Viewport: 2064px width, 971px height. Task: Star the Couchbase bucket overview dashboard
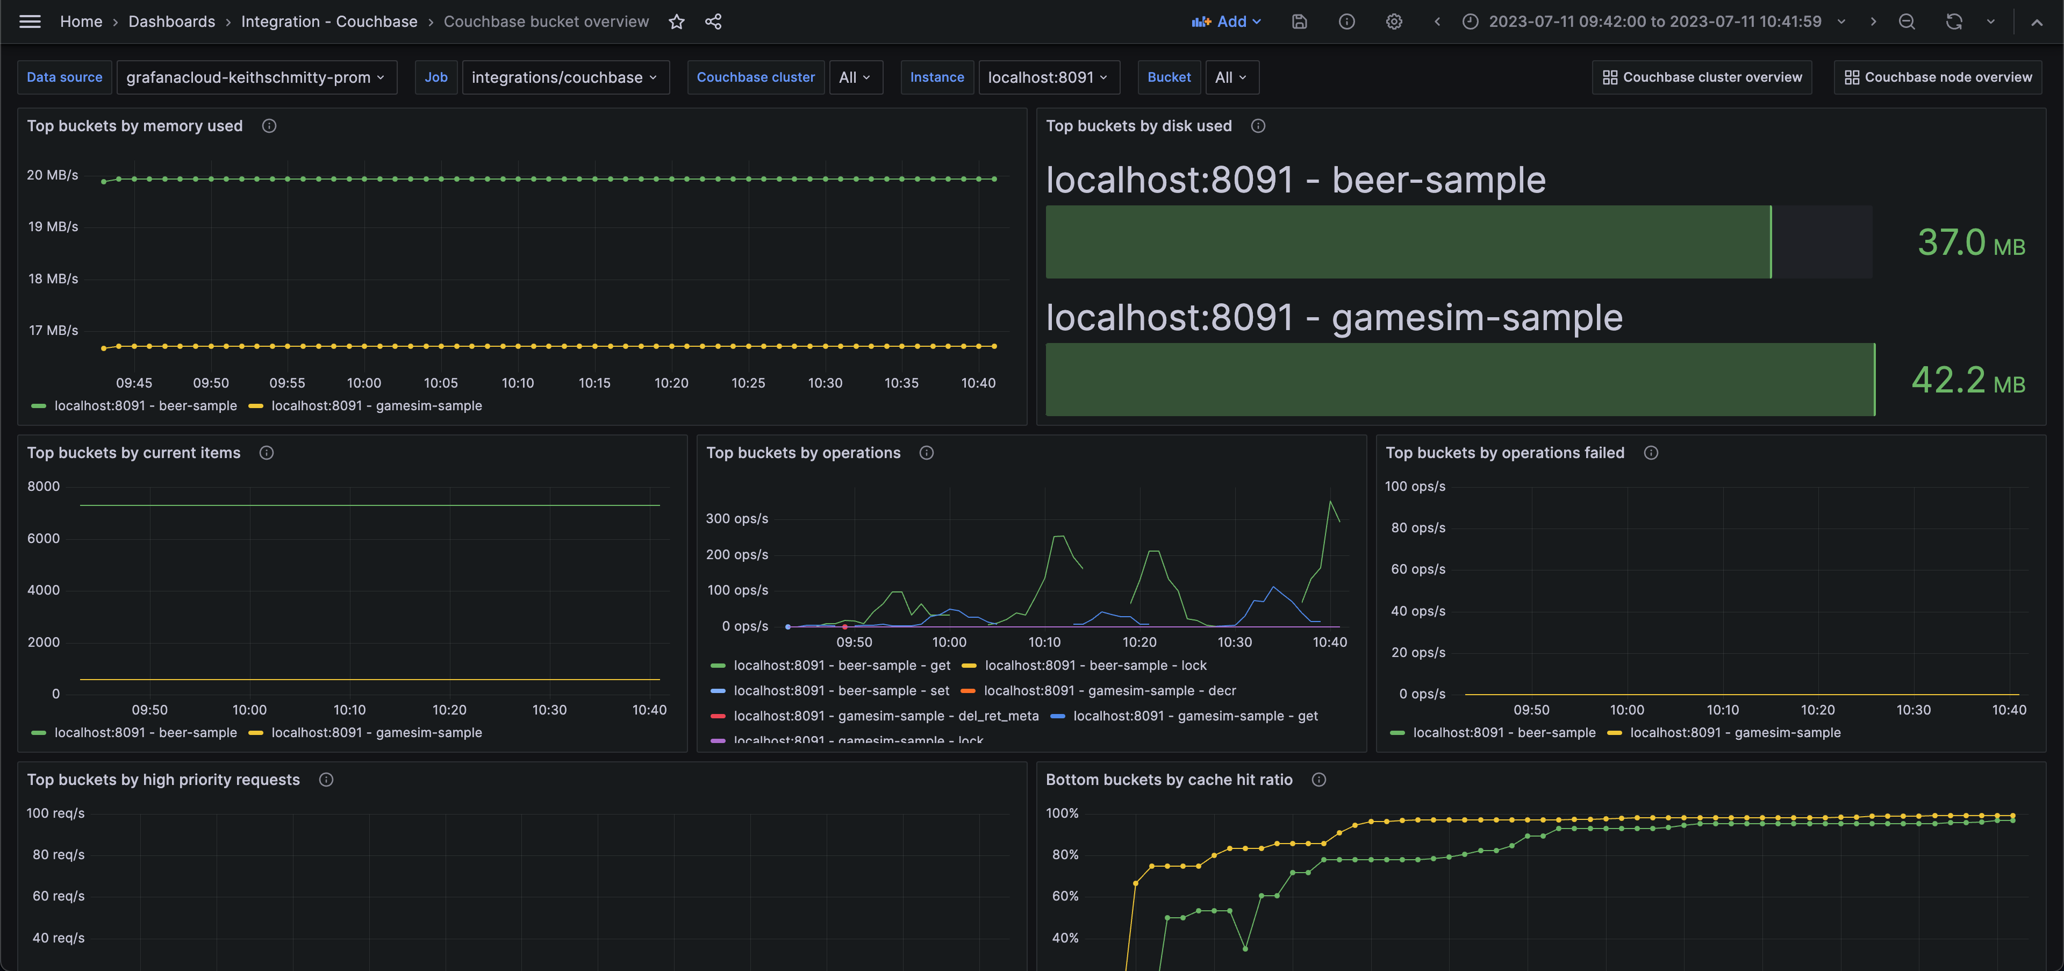tap(677, 22)
